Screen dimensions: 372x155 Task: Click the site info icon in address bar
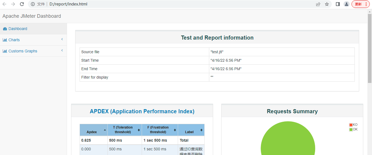[x=33, y=4]
